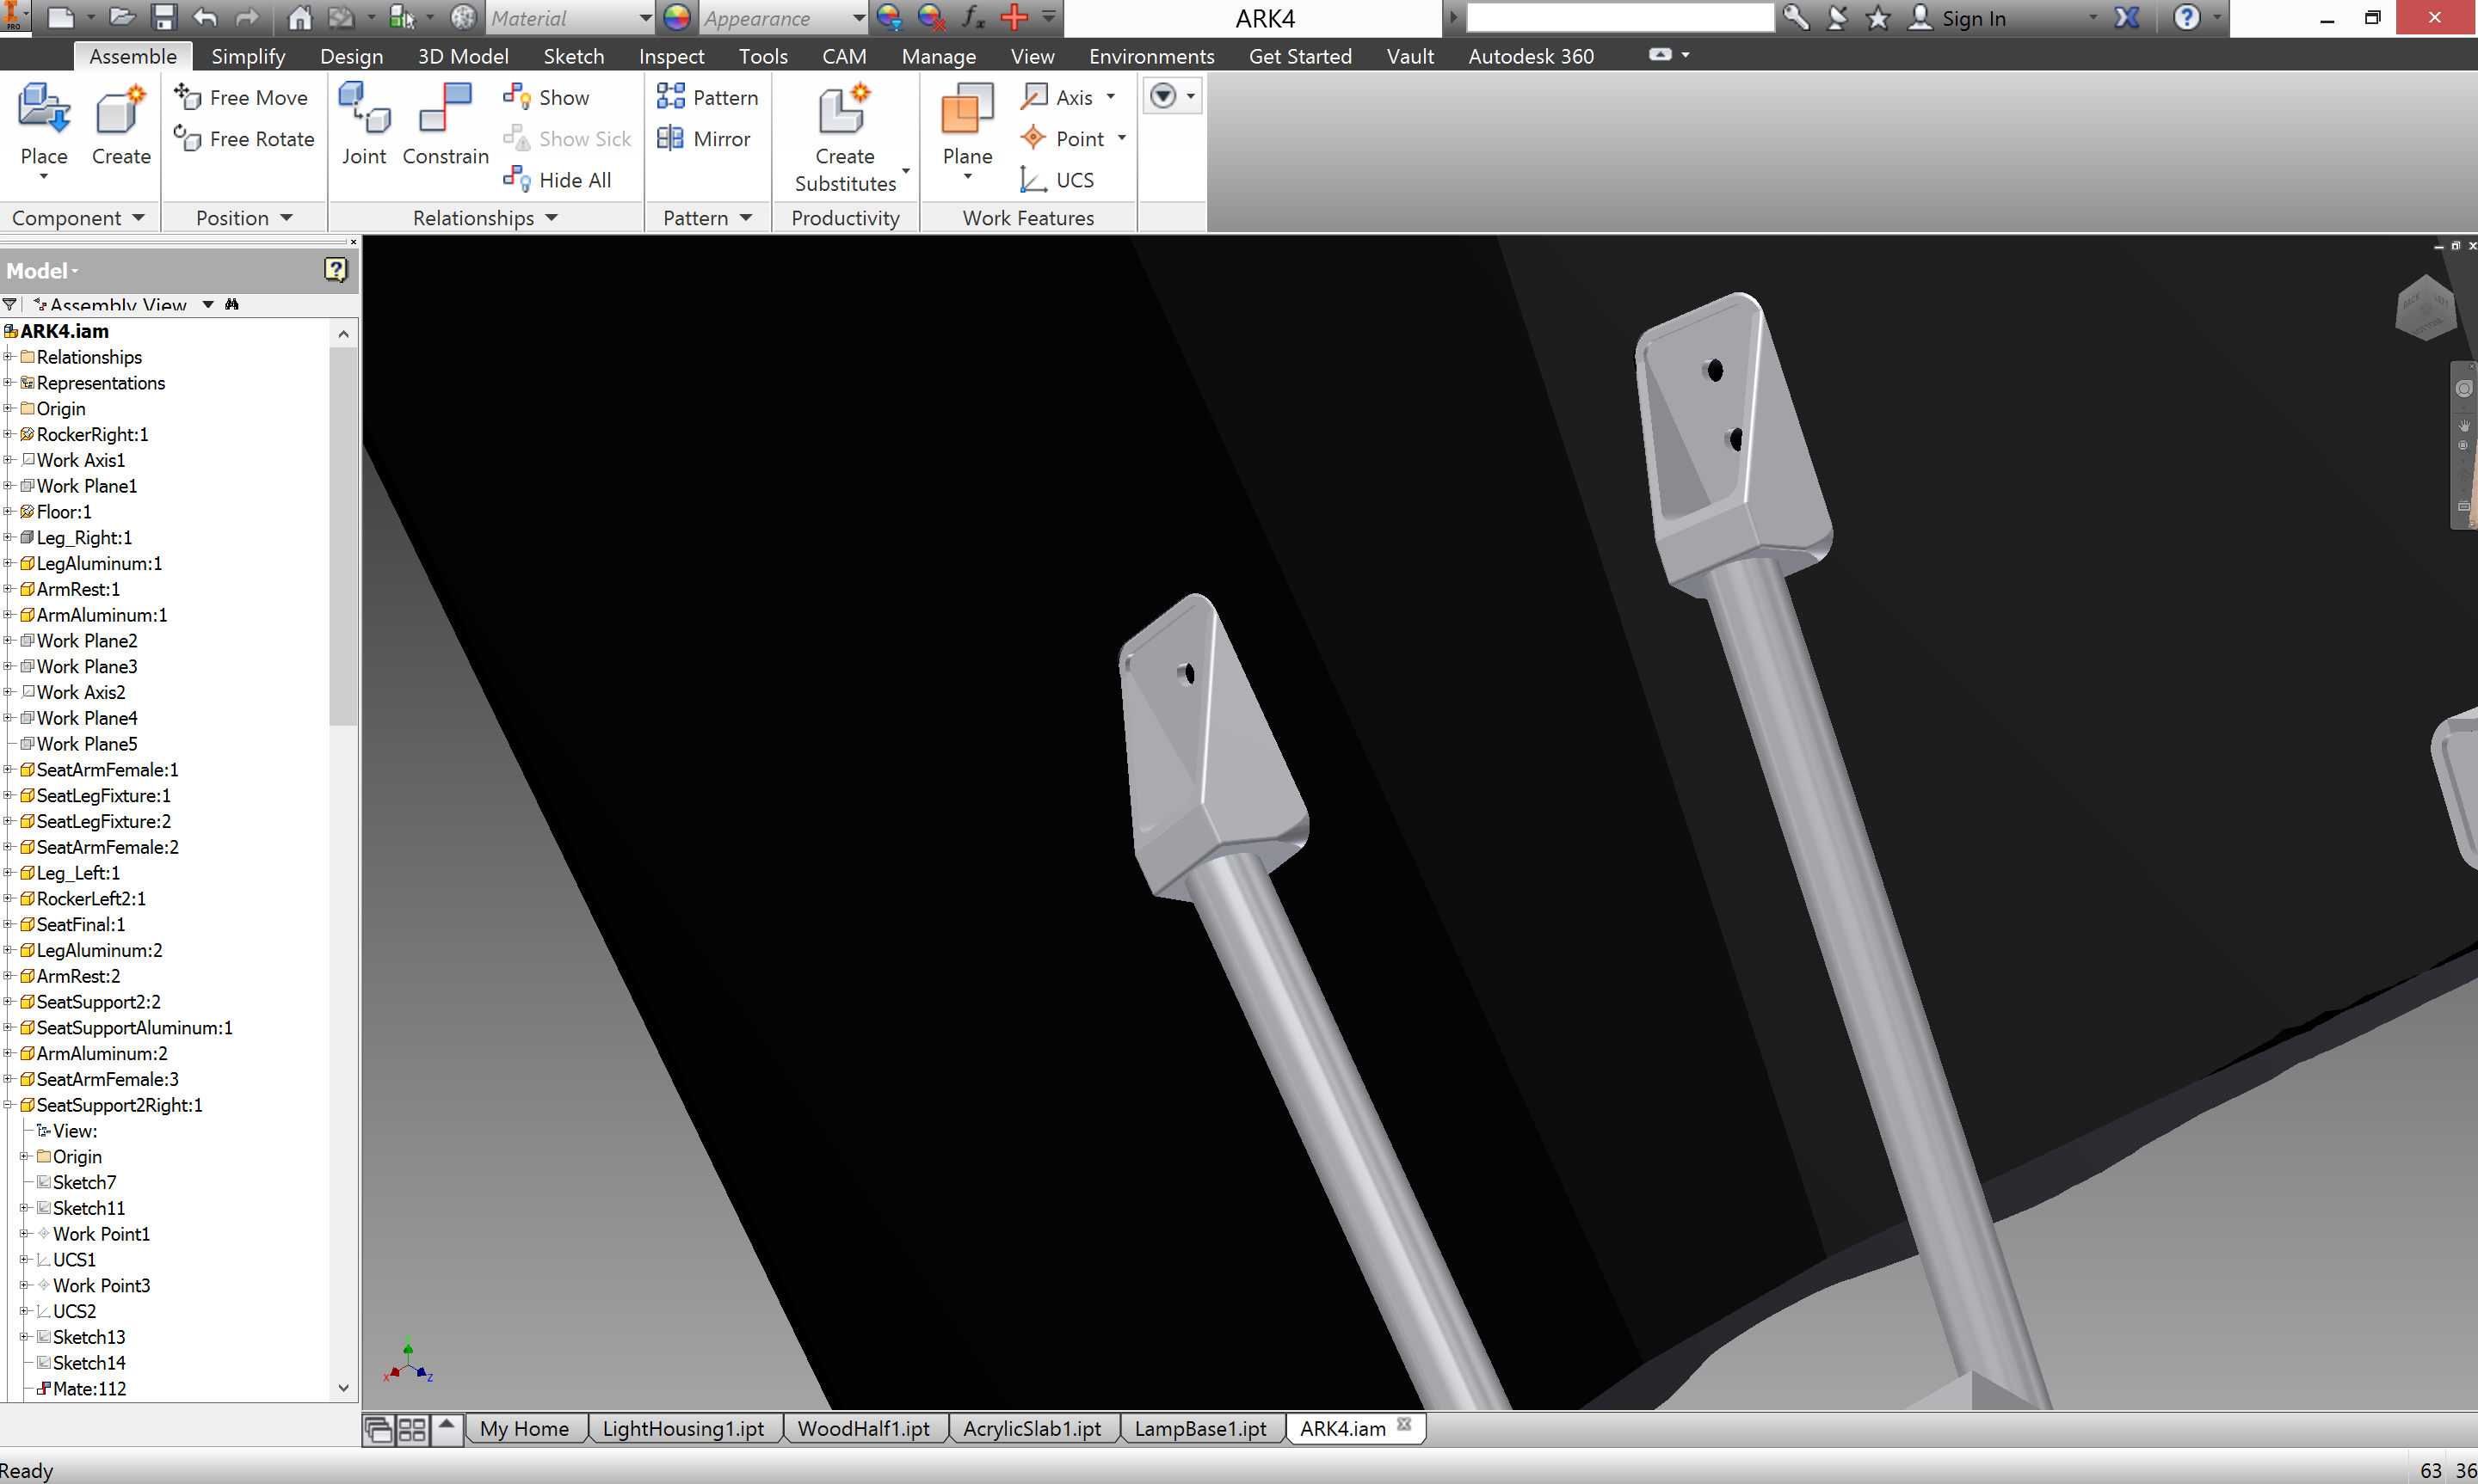2478x1484 pixels.
Task: Click the Open folder icon
Action: point(122,17)
